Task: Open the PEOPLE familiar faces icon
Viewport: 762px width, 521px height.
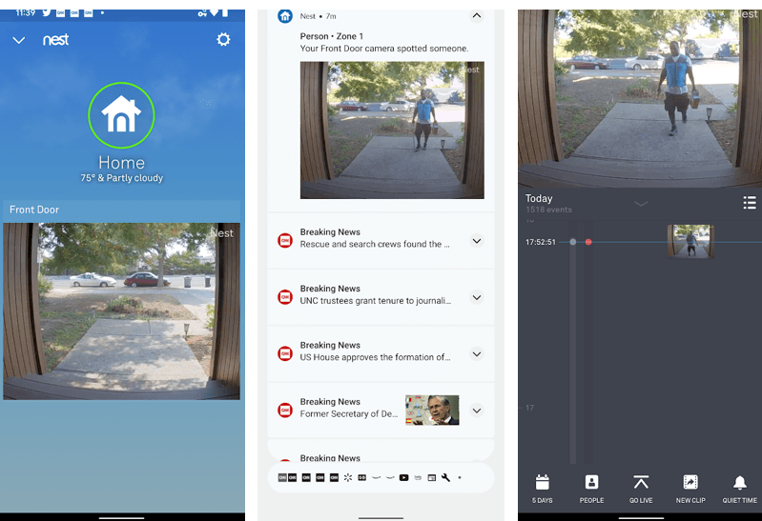Action: click(x=591, y=488)
